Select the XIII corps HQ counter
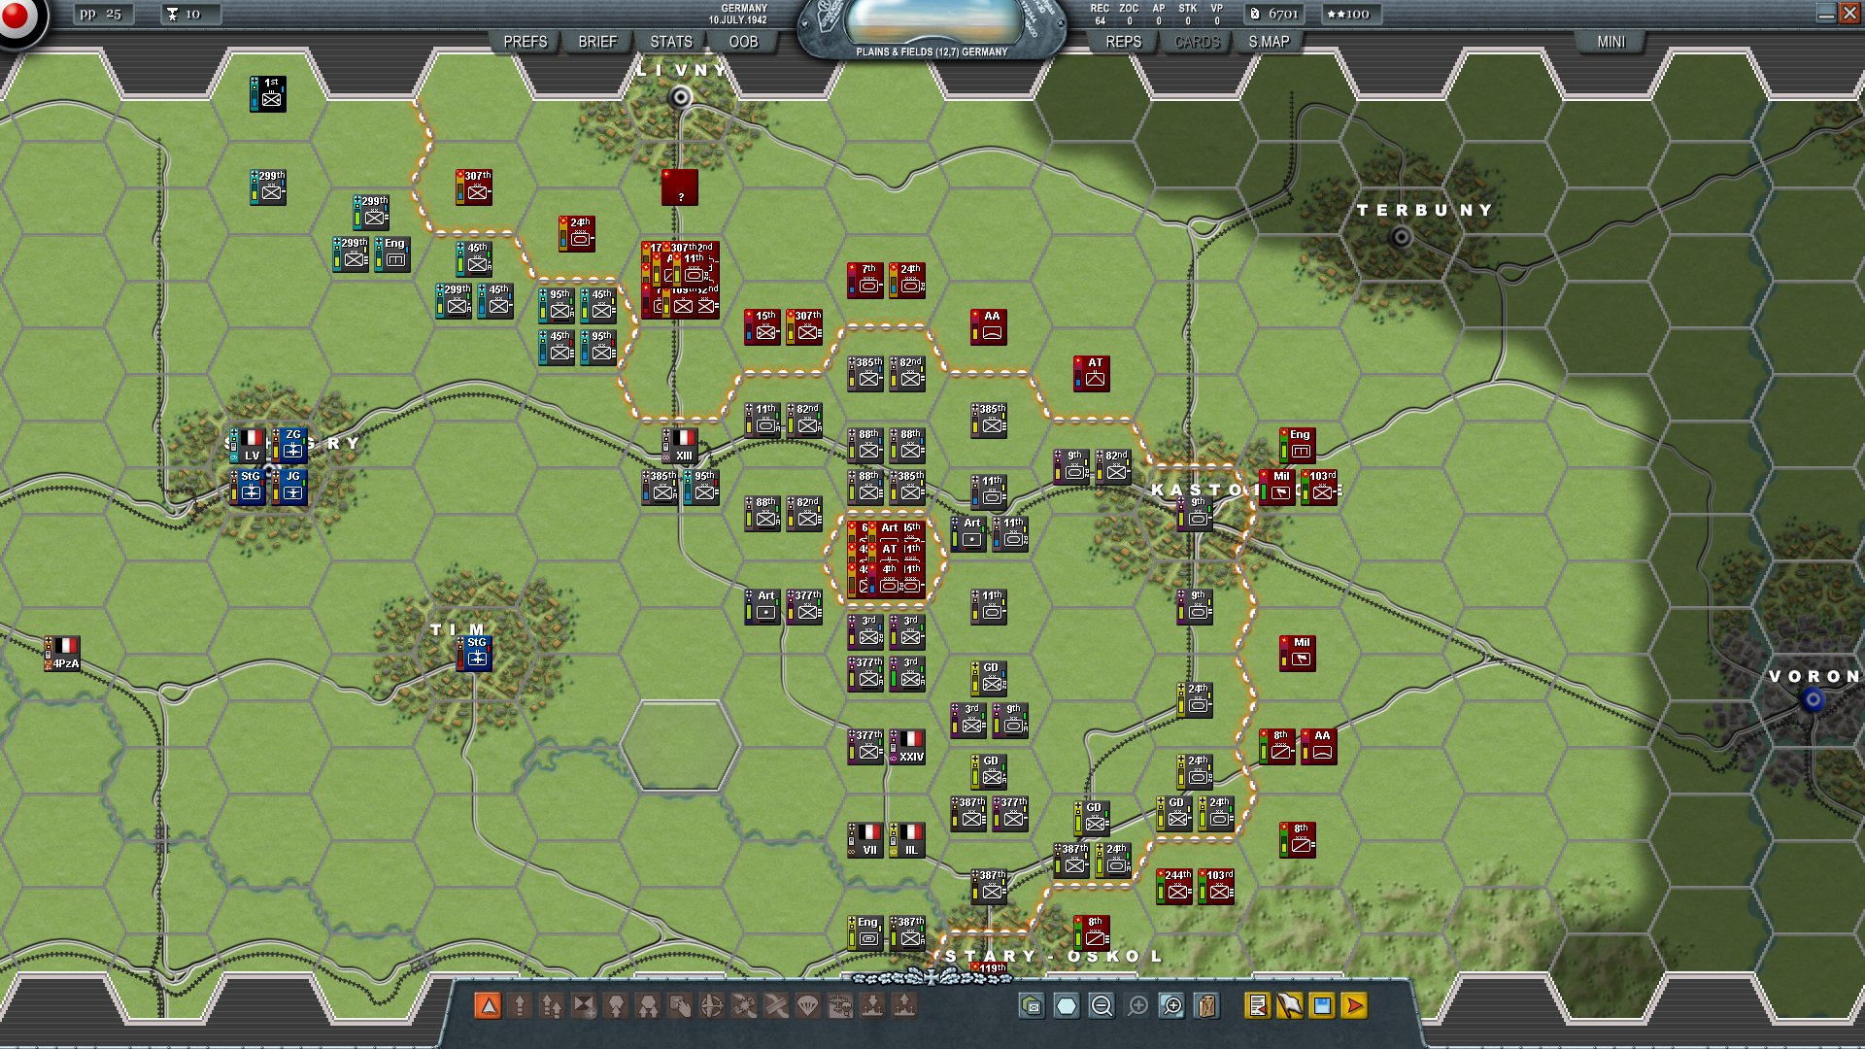Viewport: 1865px width, 1049px height. coord(680,446)
